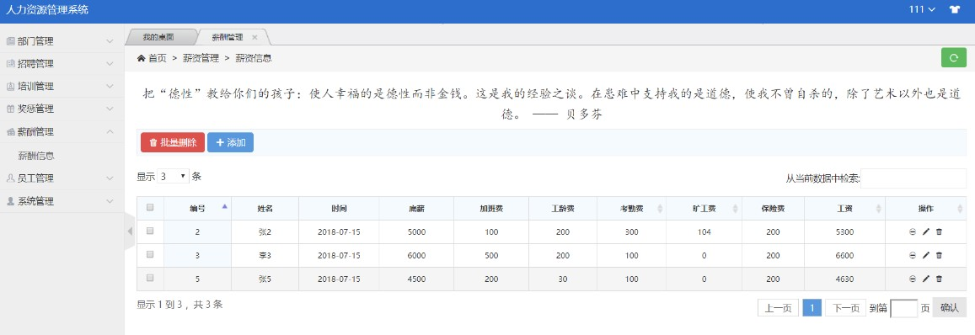Click edit pencil icon for 张2 row
The image size is (975, 335).
(x=926, y=231)
